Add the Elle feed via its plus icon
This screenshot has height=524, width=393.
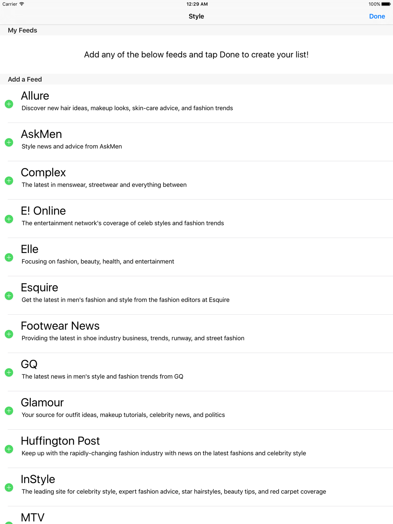[x=9, y=257]
